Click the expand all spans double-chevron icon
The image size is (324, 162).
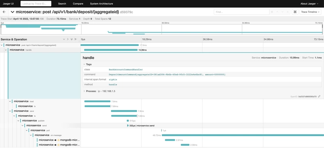pyautogui.click(x=72, y=39)
